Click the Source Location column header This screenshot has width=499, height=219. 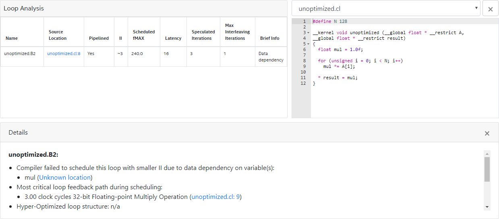click(58, 35)
